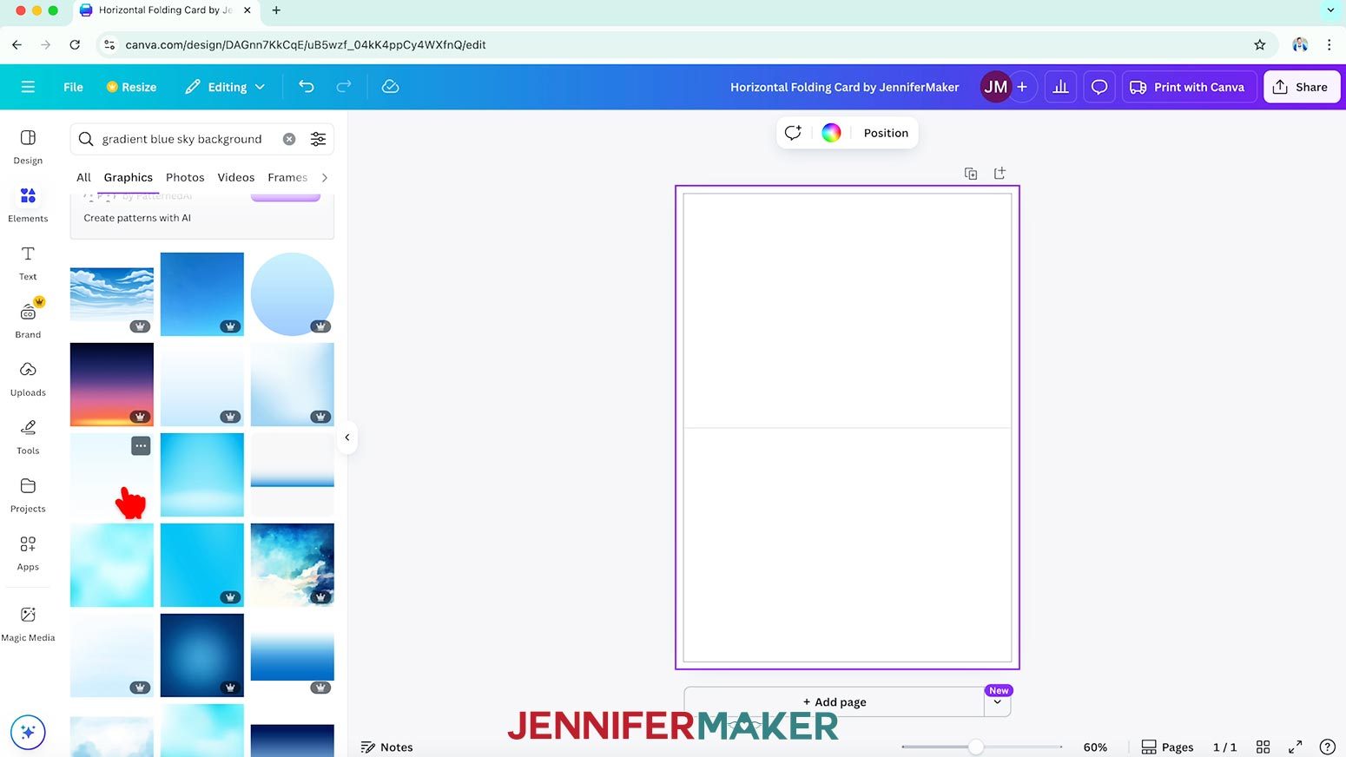
Task: Click the browser address bar
Action: pyautogui.click(x=677, y=44)
